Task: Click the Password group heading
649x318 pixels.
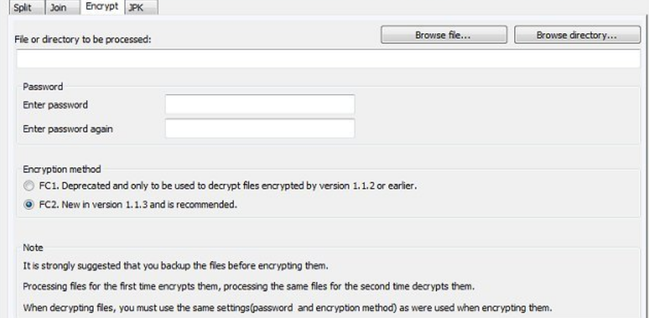Action: coord(39,87)
